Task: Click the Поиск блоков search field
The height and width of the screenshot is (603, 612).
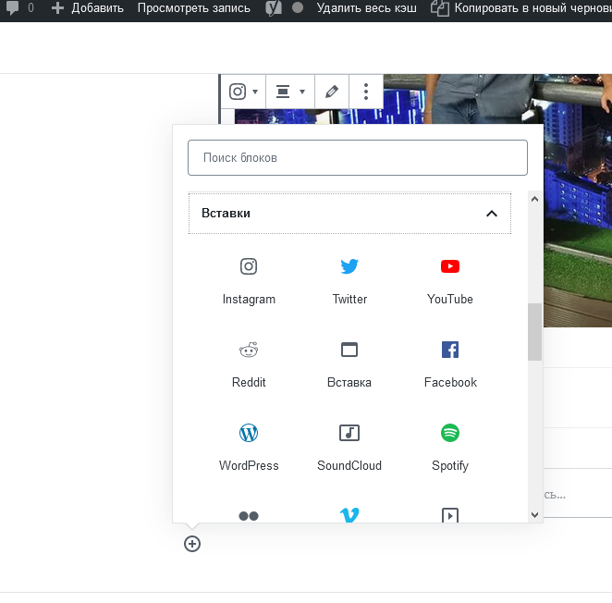Action: pyautogui.click(x=357, y=158)
